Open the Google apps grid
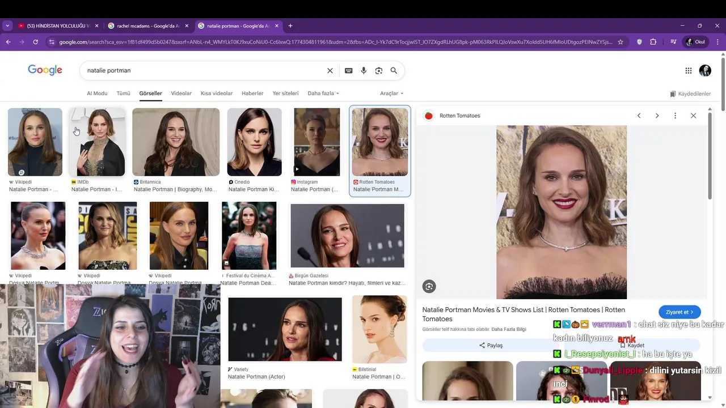Image resolution: width=726 pixels, height=408 pixels. point(688,71)
